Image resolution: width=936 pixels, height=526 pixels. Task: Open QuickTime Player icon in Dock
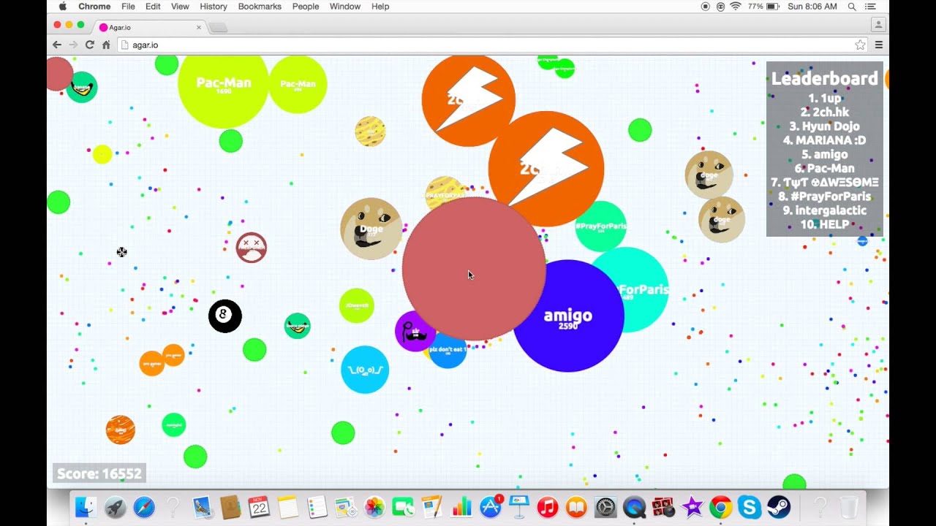pos(634,507)
